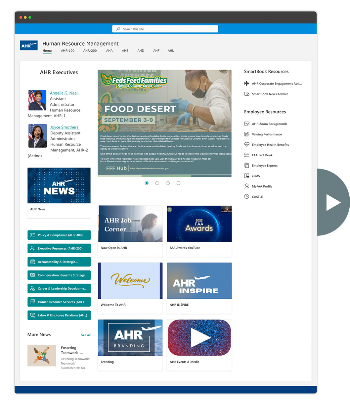Open eLMS from the Employee Resources list
350x407 pixels.
(255, 176)
